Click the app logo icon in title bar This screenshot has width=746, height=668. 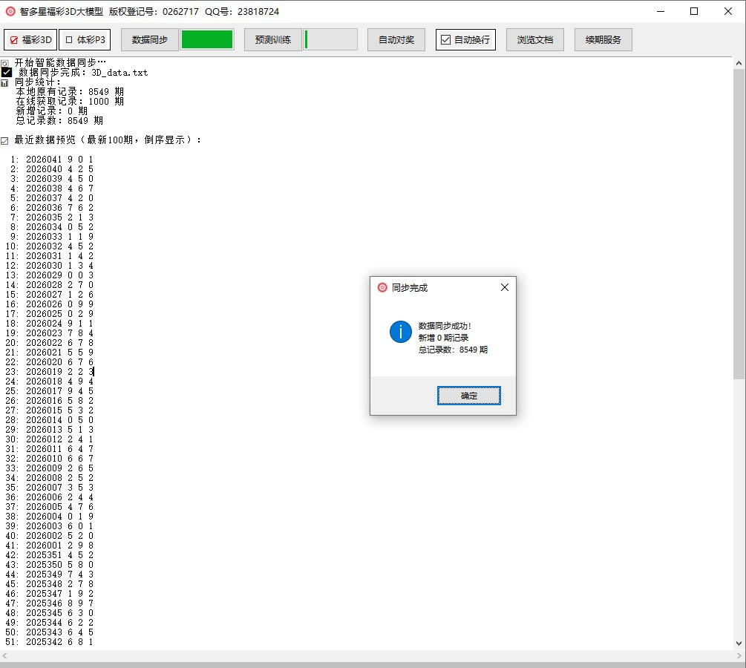tap(10, 11)
